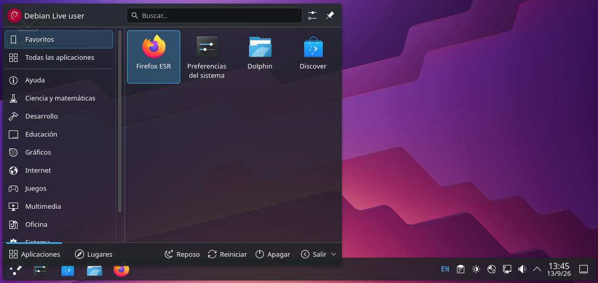Viewport: 598px width, 283px height.
Task: Click the Salir logout button
Action: (314, 254)
